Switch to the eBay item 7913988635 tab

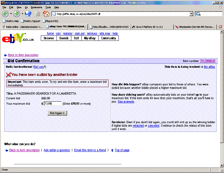67,27
